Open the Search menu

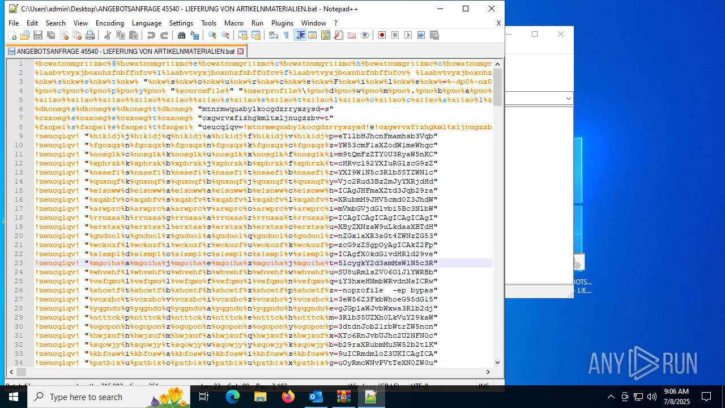(56, 23)
